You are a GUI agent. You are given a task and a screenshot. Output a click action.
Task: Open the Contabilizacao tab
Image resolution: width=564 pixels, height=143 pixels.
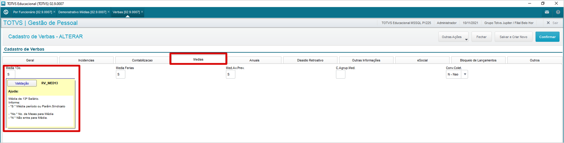pyautogui.click(x=142, y=60)
